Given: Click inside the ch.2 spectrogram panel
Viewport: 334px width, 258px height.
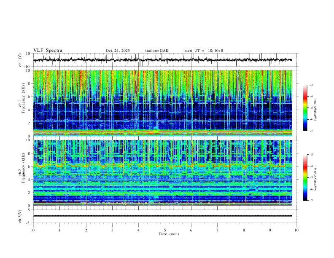Looking at the screenshot, I should pos(162,173).
